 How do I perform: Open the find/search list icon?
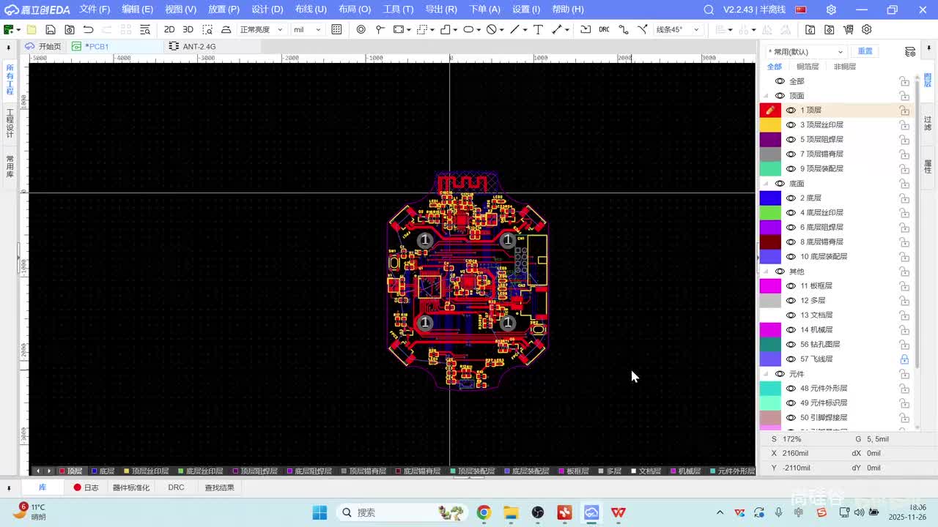tap(145, 29)
